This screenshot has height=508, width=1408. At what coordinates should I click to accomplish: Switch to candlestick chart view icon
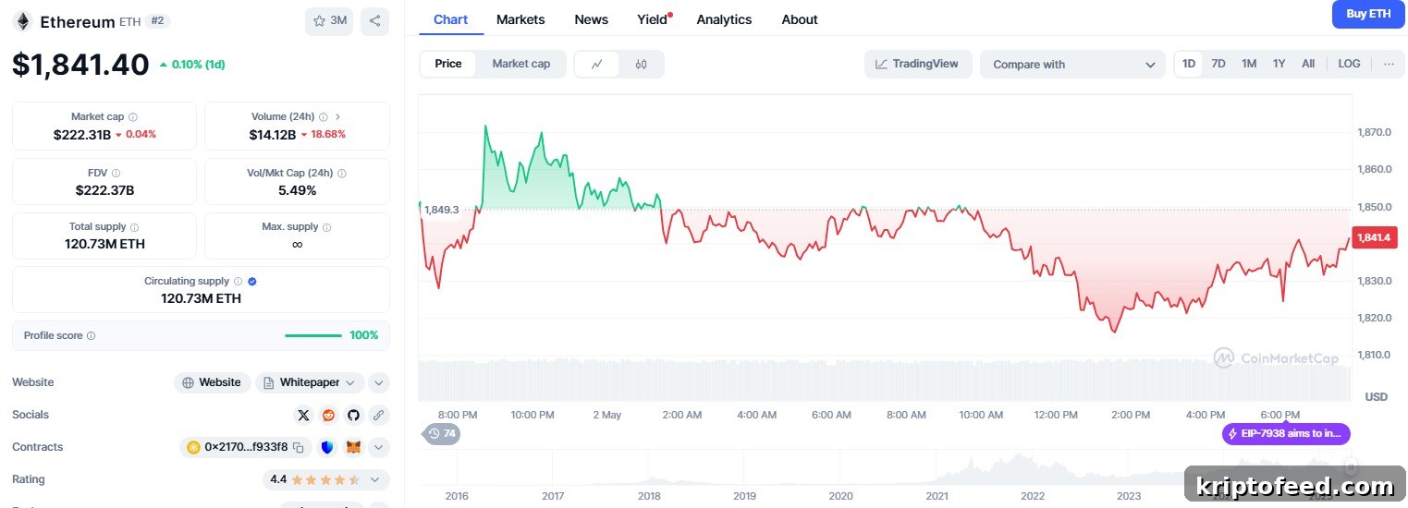tap(641, 64)
